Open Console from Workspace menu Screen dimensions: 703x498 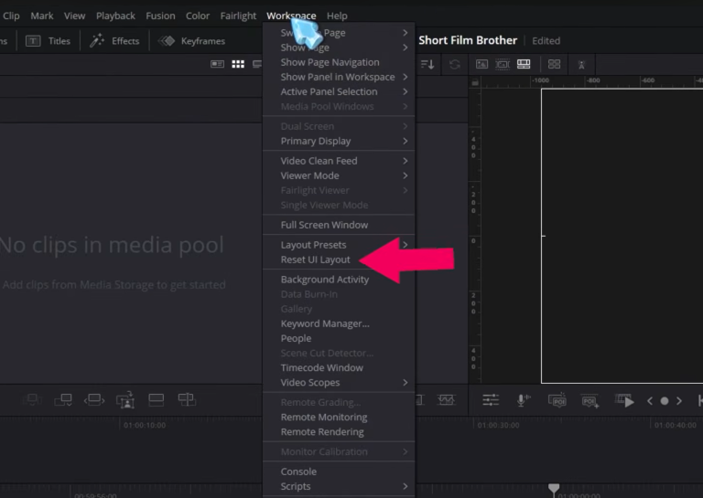(x=339, y=472)
